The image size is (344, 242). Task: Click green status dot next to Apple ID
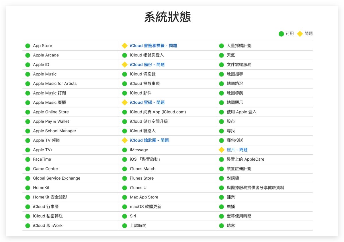pyautogui.click(x=28, y=64)
